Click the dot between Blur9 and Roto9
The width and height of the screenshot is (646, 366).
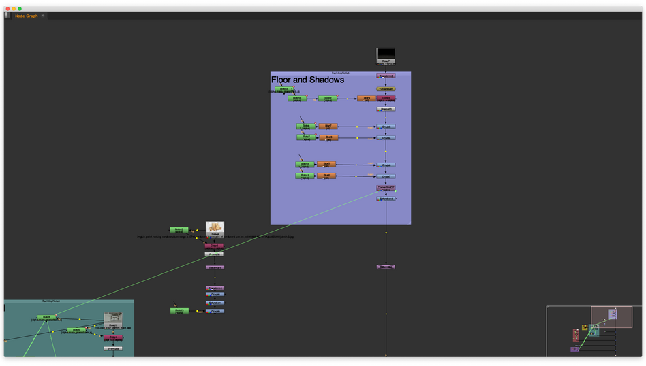(x=348, y=99)
